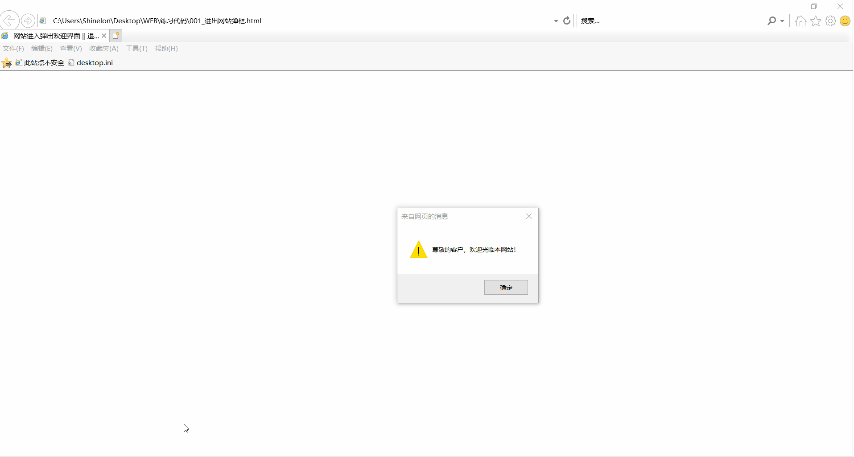
Task: Click the page icon in the address bar
Action: click(43, 21)
